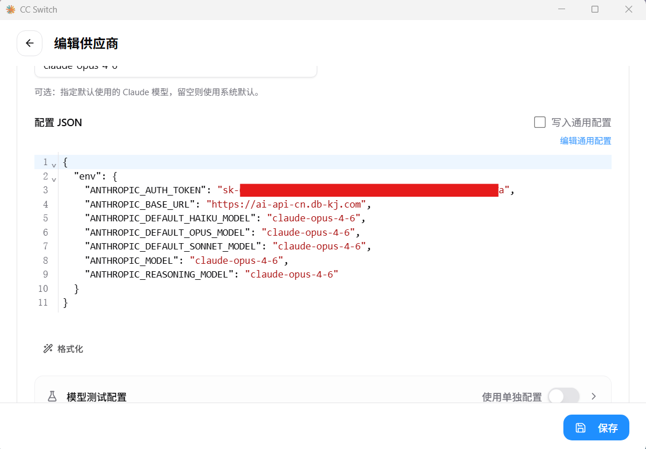Click the value claude-opus-4-6 on line 7
This screenshot has width=646, height=449.
pyautogui.click(x=320, y=247)
